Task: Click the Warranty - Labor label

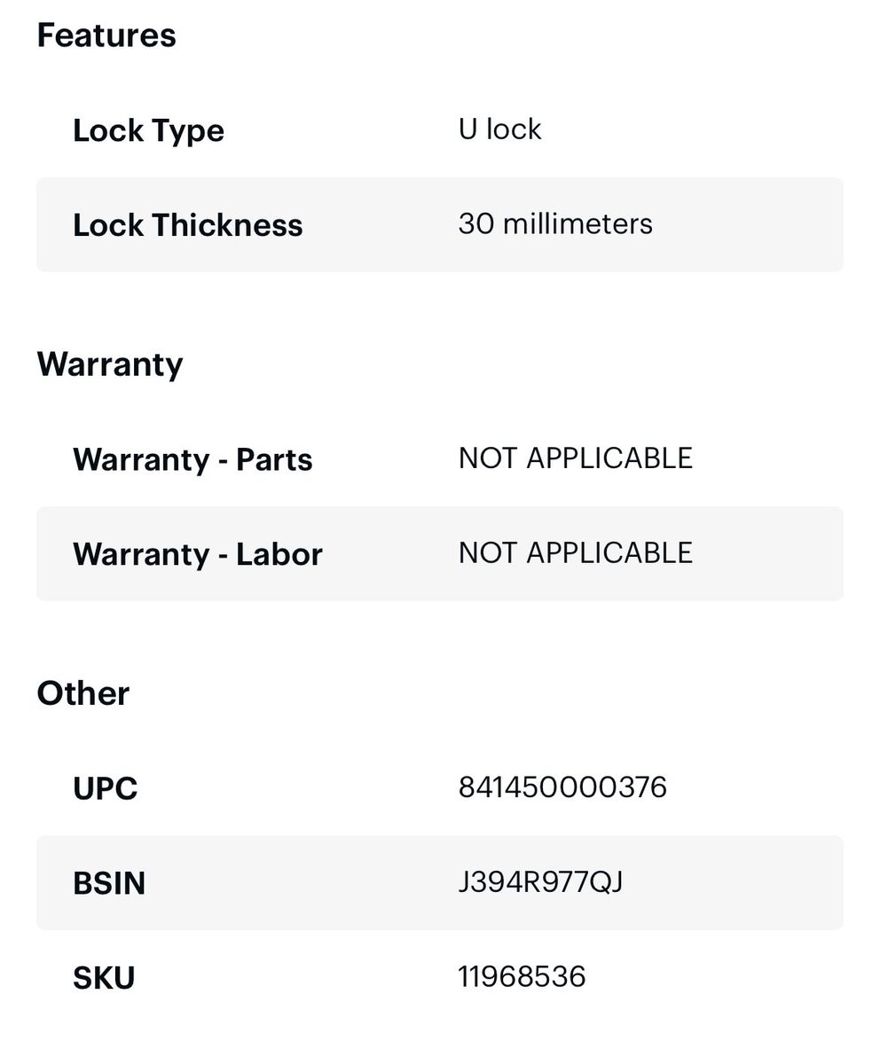Action: point(197,554)
